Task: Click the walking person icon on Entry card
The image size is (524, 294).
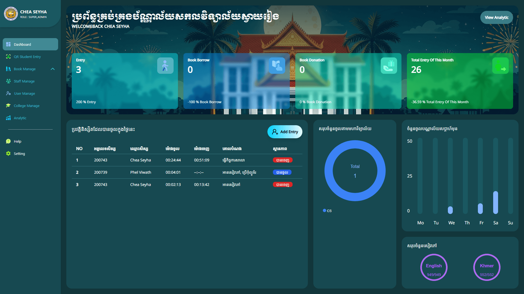Action: point(165,65)
